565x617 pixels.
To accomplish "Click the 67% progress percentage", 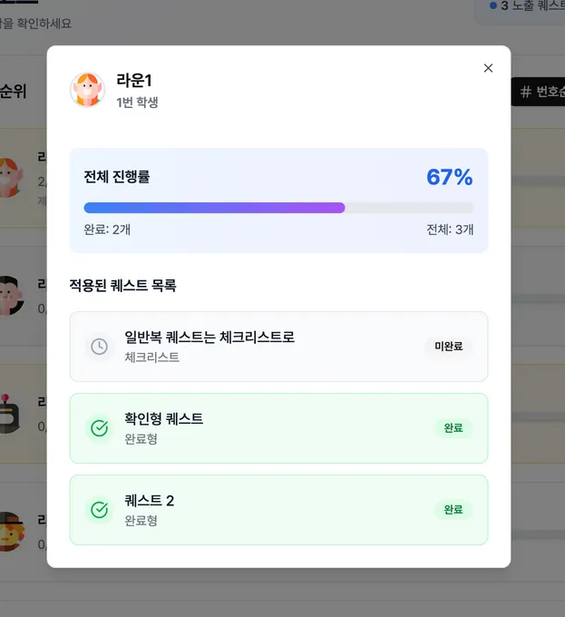I will 449,177.
